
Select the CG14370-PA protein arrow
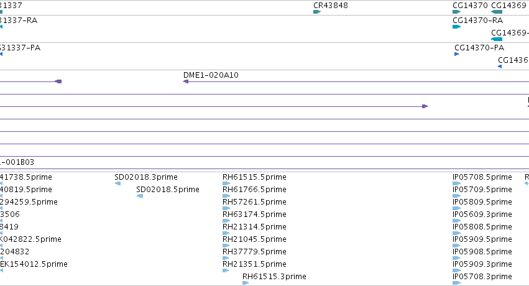457,54
